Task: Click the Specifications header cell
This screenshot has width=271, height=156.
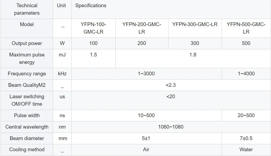Action: tap(171, 9)
